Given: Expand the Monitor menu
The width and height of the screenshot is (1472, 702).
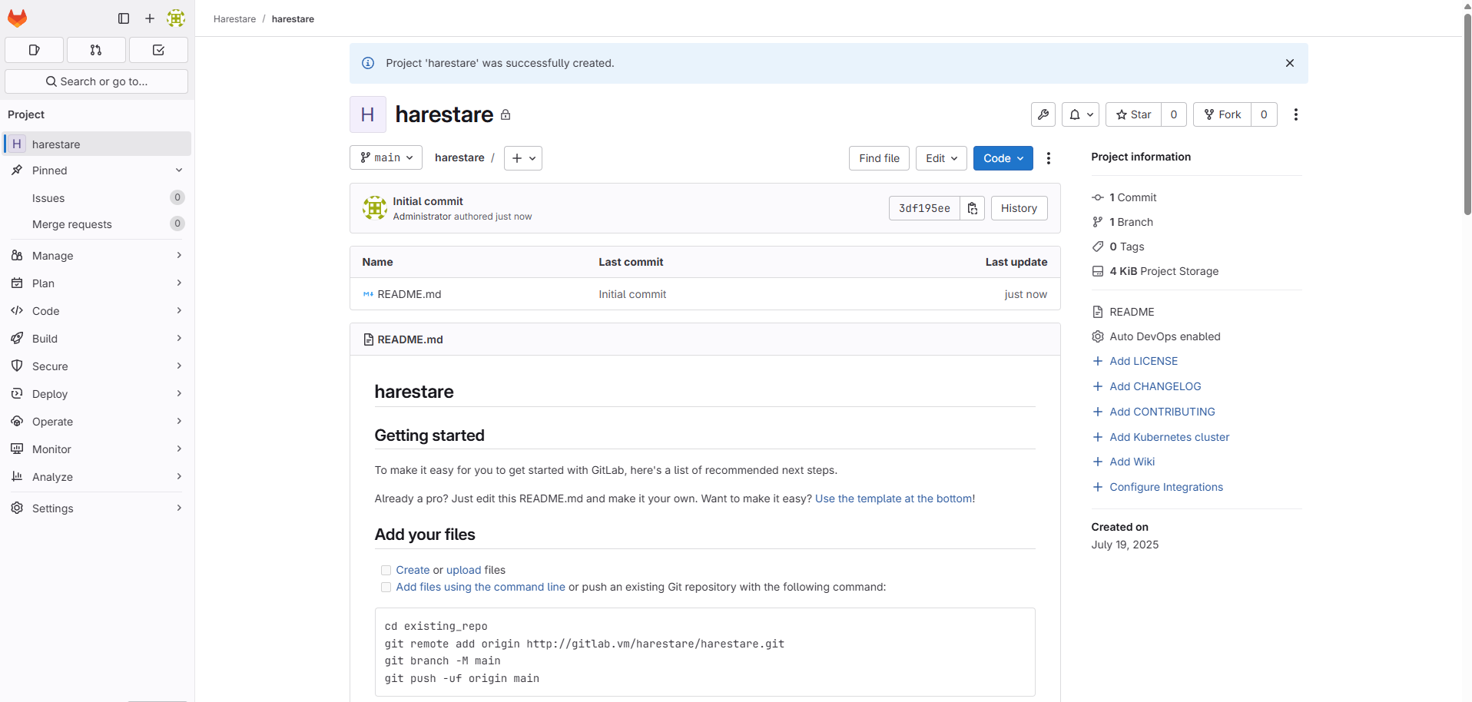Looking at the screenshot, I should click(98, 449).
